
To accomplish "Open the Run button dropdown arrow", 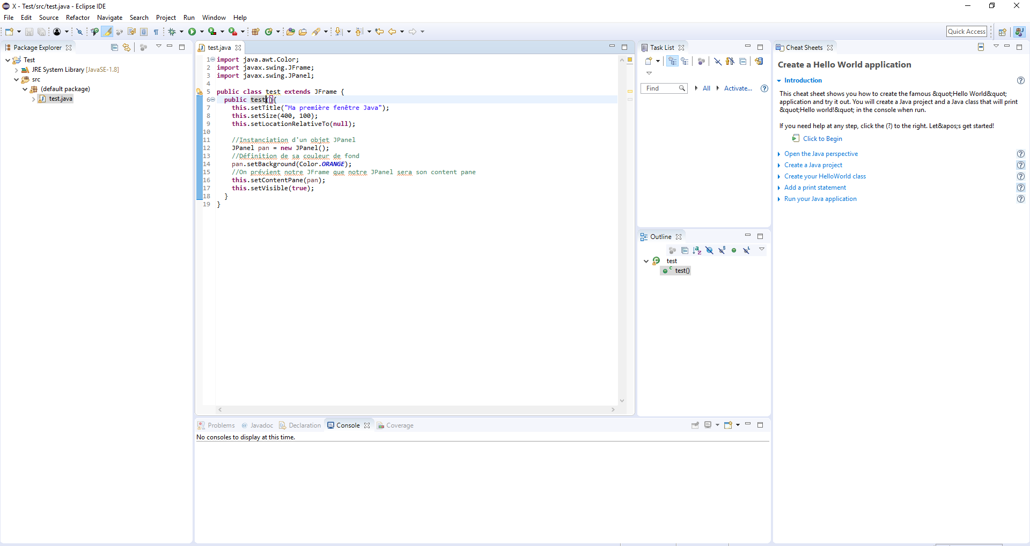I will pyautogui.click(x=202, y=32).
